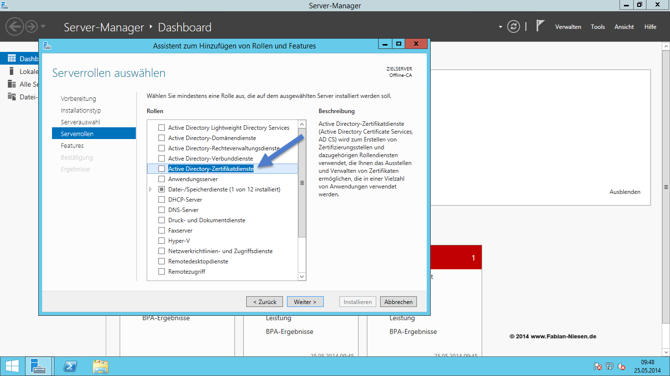The width and height of the screenshot is (670, 376).
Task: Click the Zurück button
Action: click(x=265, y=302)
